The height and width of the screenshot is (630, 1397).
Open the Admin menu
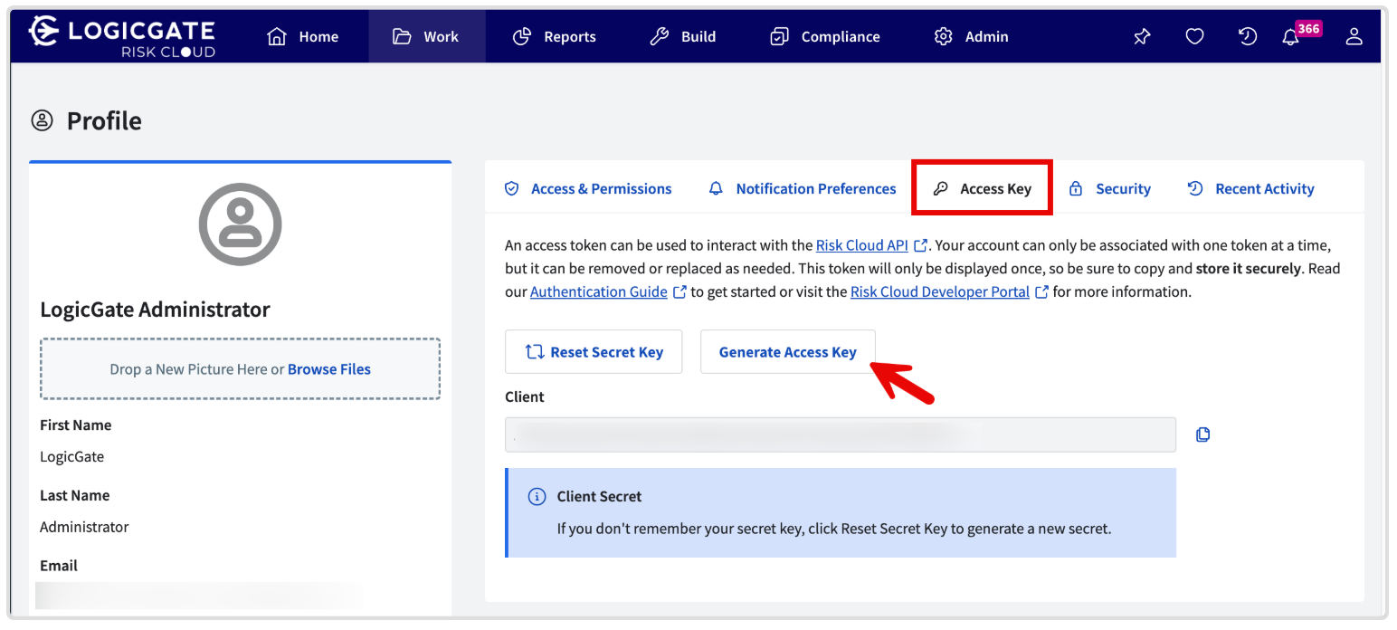971,36
